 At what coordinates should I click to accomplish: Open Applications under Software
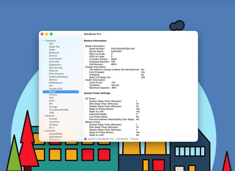pyautogui.click(x=55, y=137)
